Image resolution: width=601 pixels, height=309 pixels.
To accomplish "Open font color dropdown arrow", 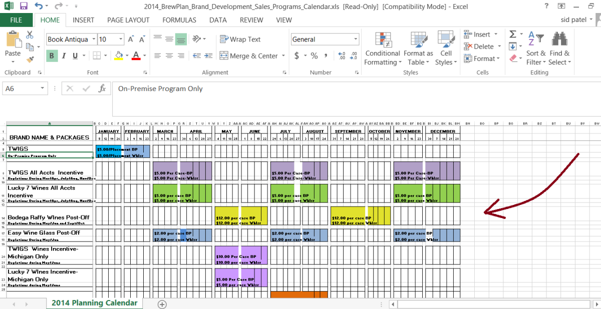I will pyautogui.click(x=144, y=55).
